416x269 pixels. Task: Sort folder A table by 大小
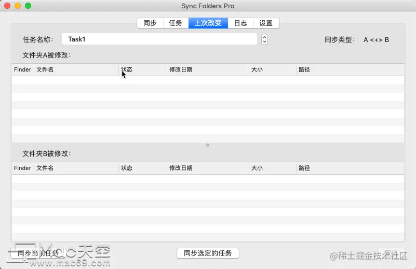[273, 69]
